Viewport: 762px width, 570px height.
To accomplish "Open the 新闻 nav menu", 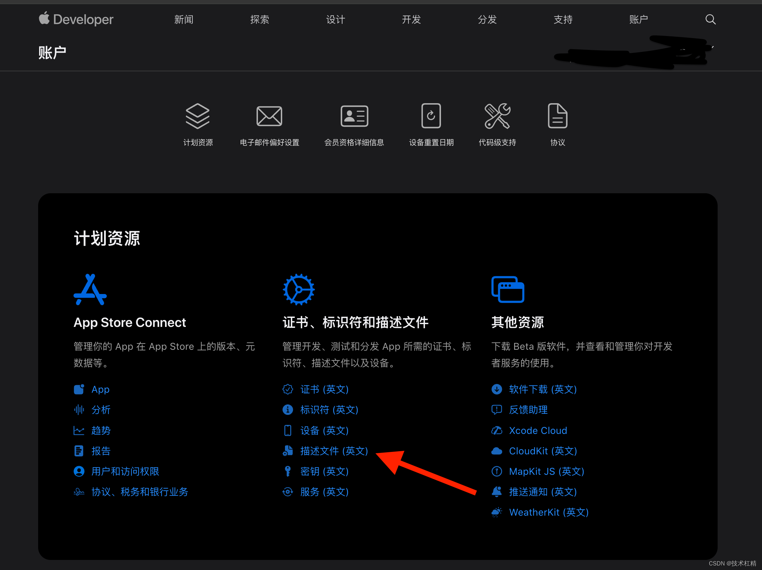I will (x=184, y=19).
